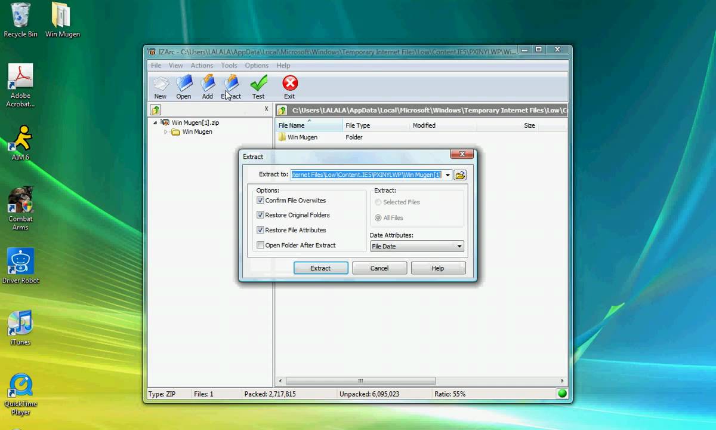Close the Extract dialog with red X
Image resolution: width=716 pixels, height=430 pixels.
point(462,154)
